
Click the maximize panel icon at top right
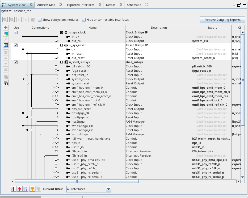click(x=245, y=5)
